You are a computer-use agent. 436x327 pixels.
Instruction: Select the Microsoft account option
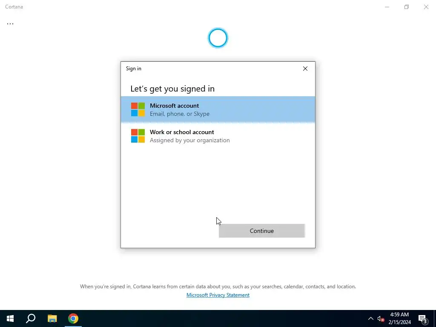coord(218,109)
